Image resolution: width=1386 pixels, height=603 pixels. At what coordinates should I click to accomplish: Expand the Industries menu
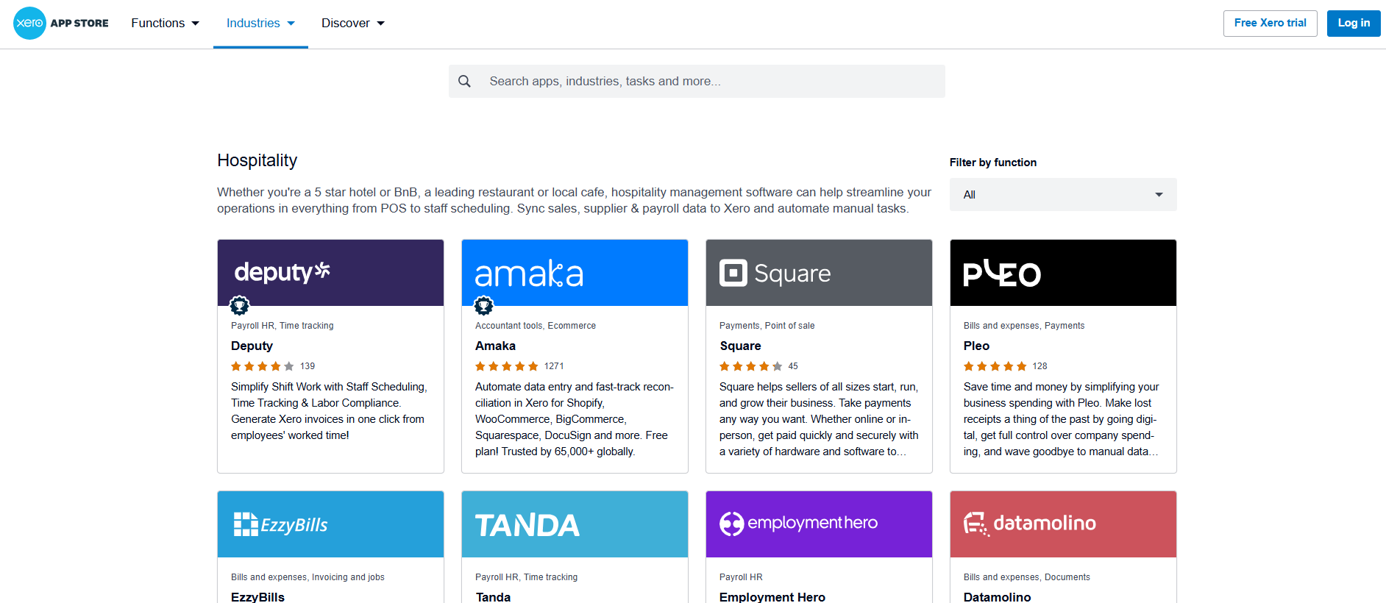click(x=260, y=23)
